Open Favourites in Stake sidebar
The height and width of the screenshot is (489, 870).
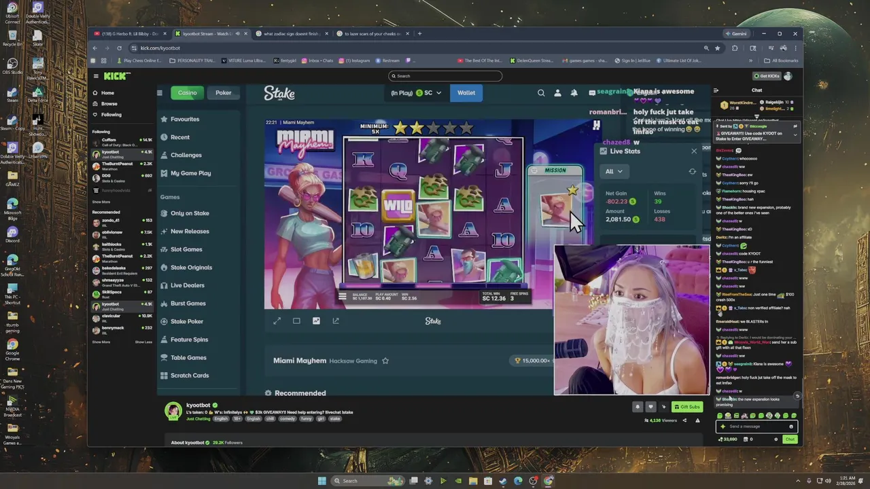coord(185,119)
